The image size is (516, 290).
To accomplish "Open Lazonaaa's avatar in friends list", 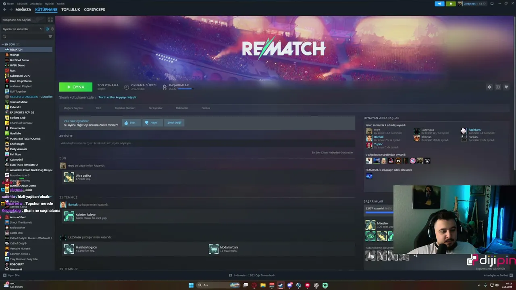I will click(416, 131).
